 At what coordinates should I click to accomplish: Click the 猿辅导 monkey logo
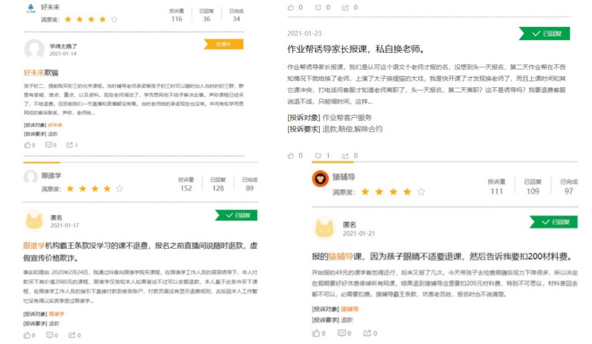point(320,179)
